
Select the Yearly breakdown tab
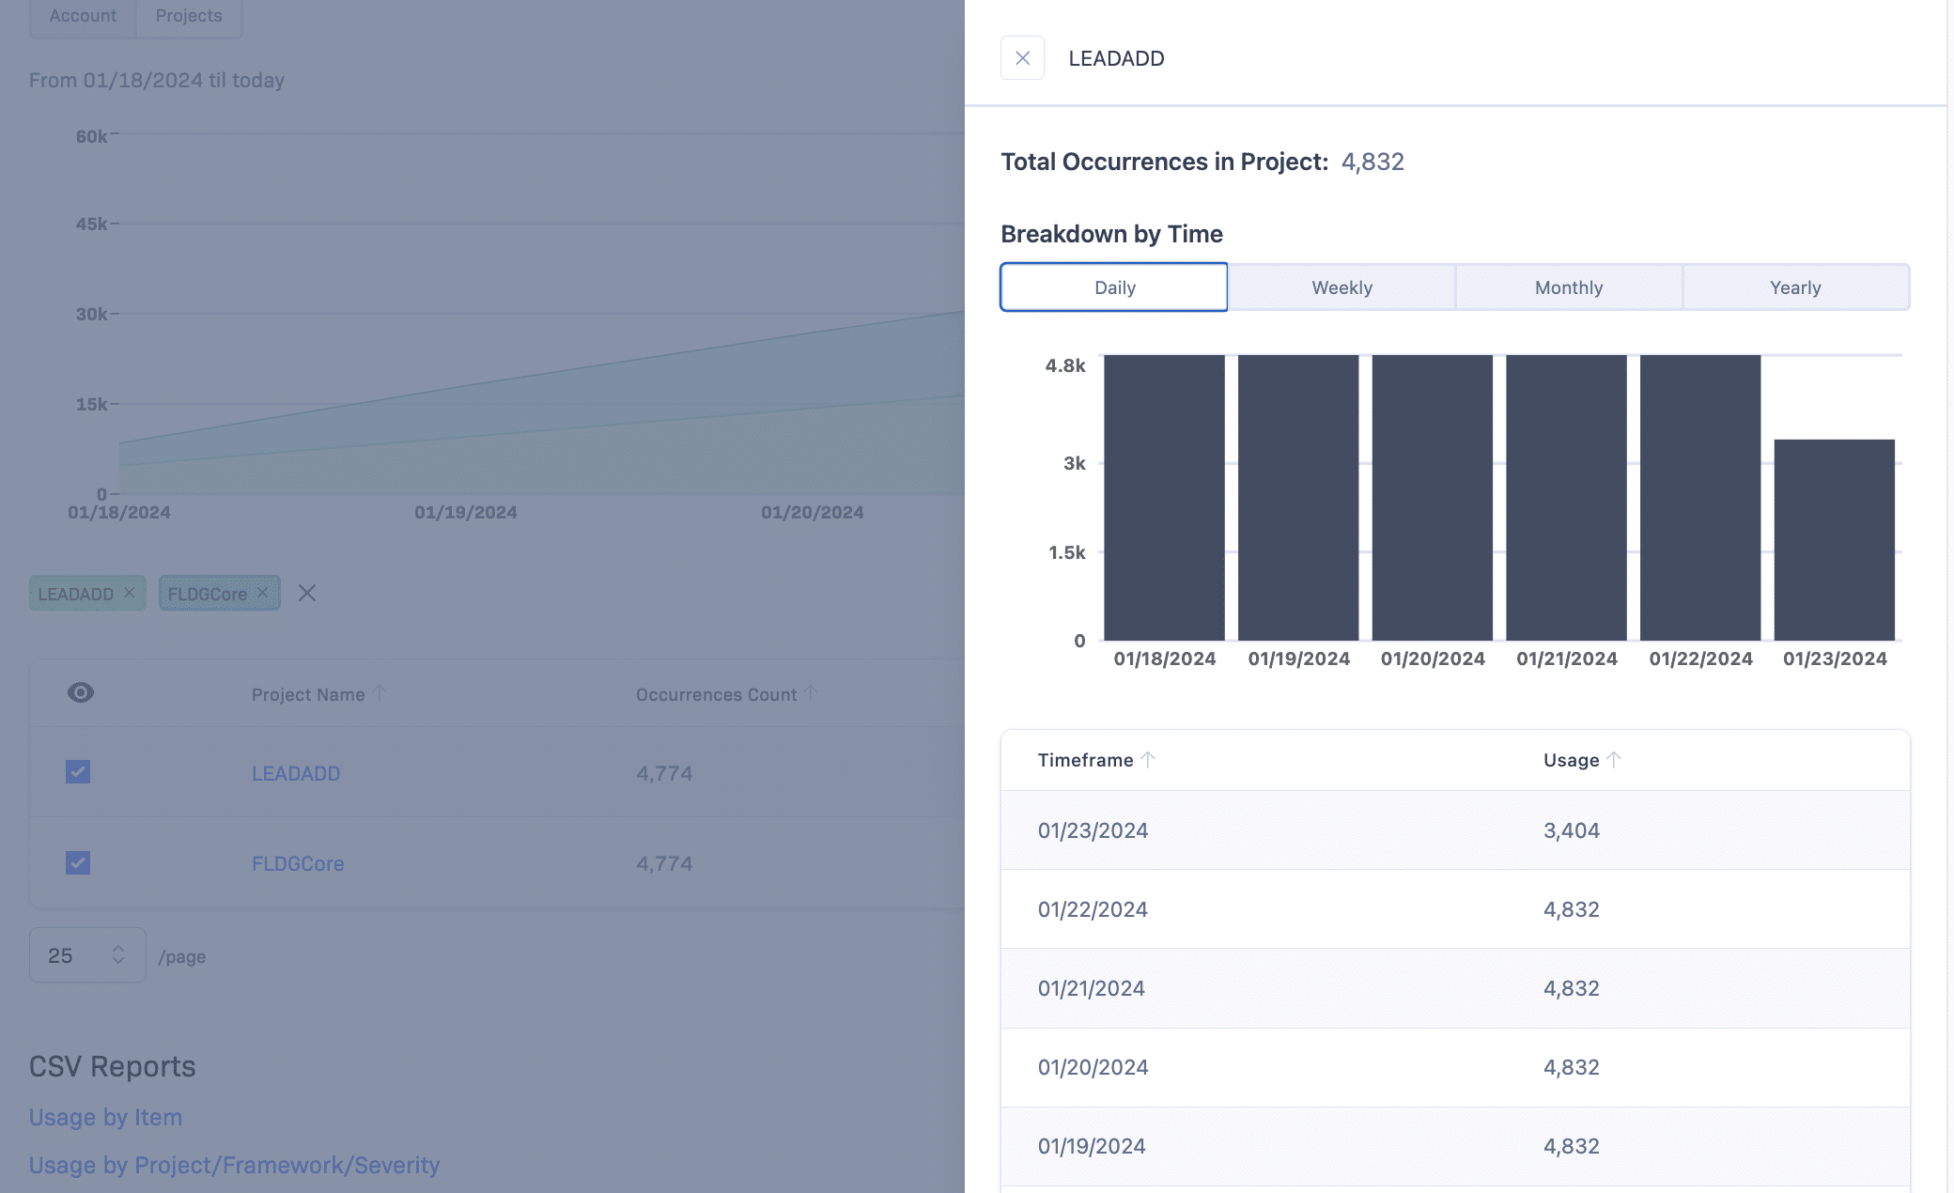1794,287
